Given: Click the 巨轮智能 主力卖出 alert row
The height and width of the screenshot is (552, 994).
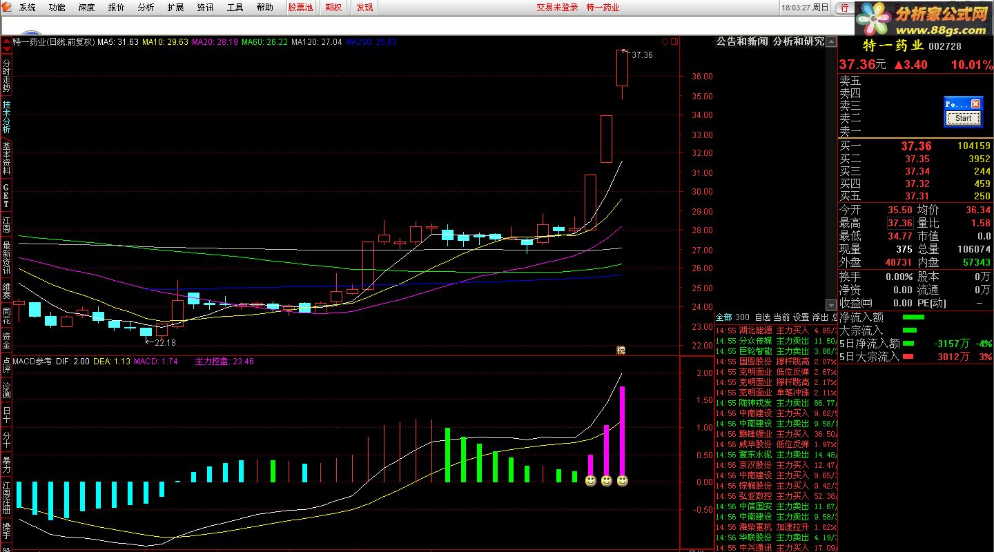Looking at the screenshot, I should pos(776,351).
